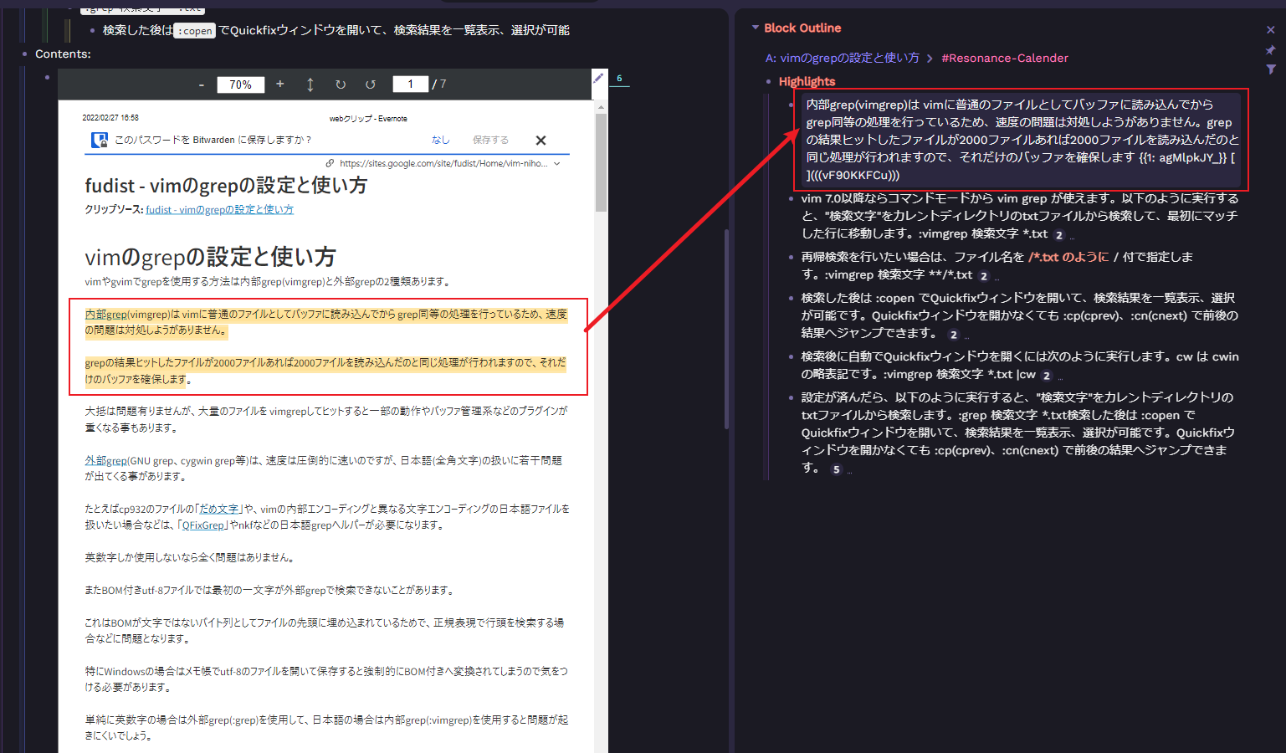
Task: Click the 'vimのgrepの設定と使い方' PDF heading
Action: click(210, 257)
